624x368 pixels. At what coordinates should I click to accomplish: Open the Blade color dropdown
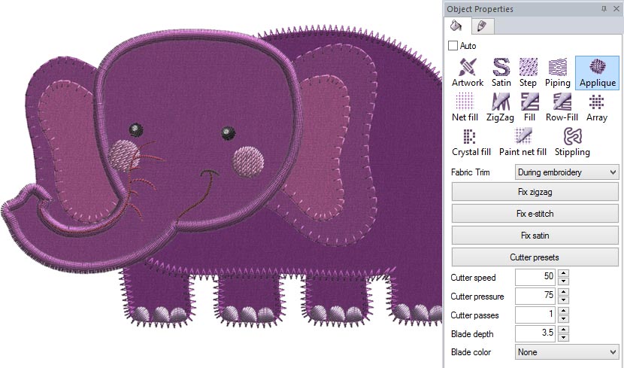[x=567, y=352]
